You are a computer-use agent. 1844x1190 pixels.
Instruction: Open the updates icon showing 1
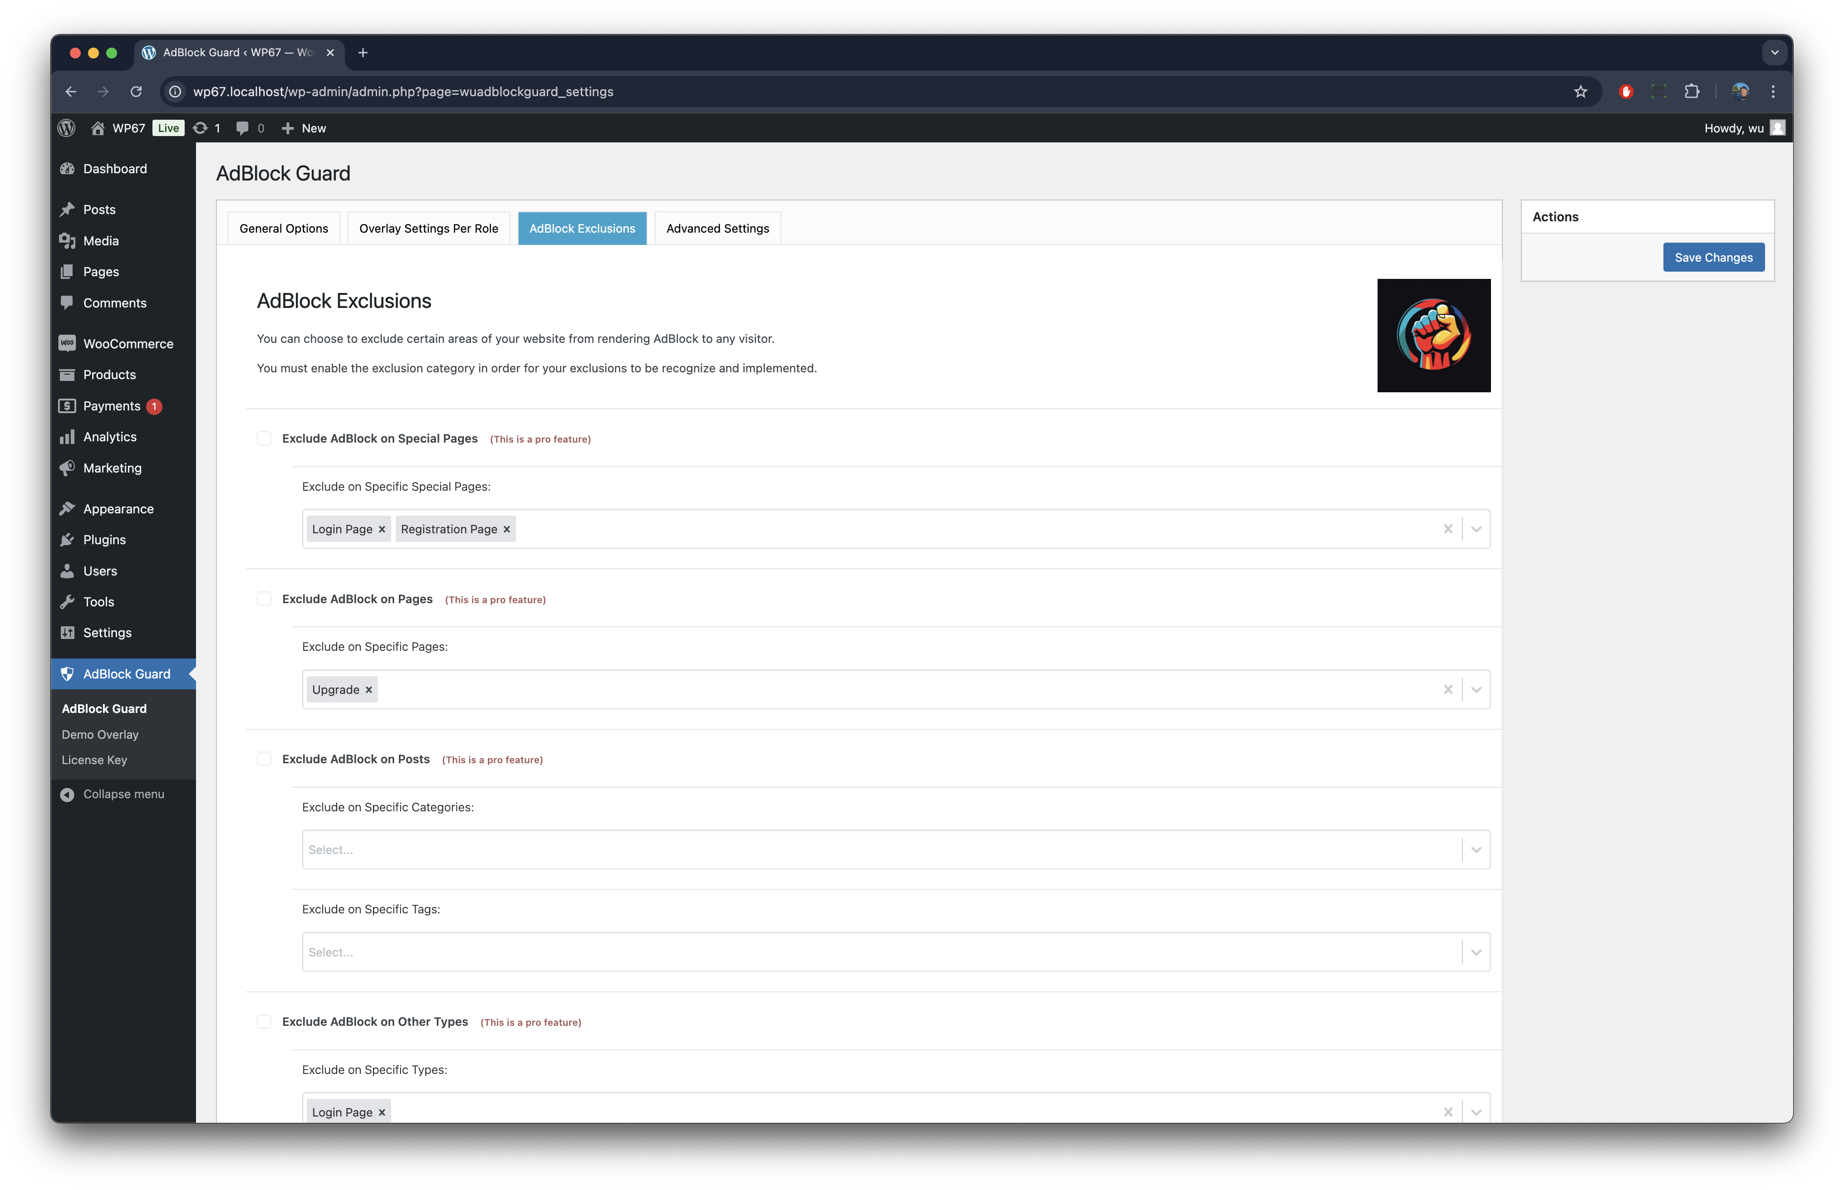pos(206,128)
